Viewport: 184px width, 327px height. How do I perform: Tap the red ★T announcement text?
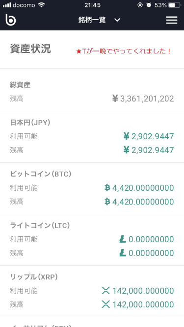point(124,51)
